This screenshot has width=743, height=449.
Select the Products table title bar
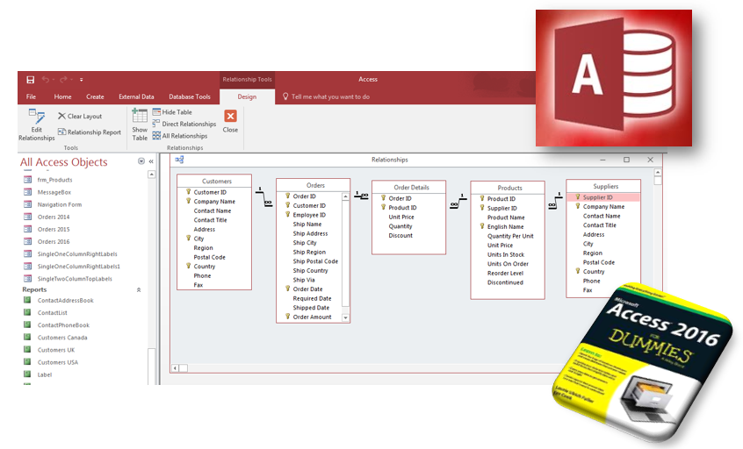tap(508, 188)
